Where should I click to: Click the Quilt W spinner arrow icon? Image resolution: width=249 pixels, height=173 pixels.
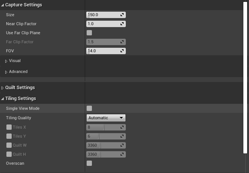pos(122,146)
